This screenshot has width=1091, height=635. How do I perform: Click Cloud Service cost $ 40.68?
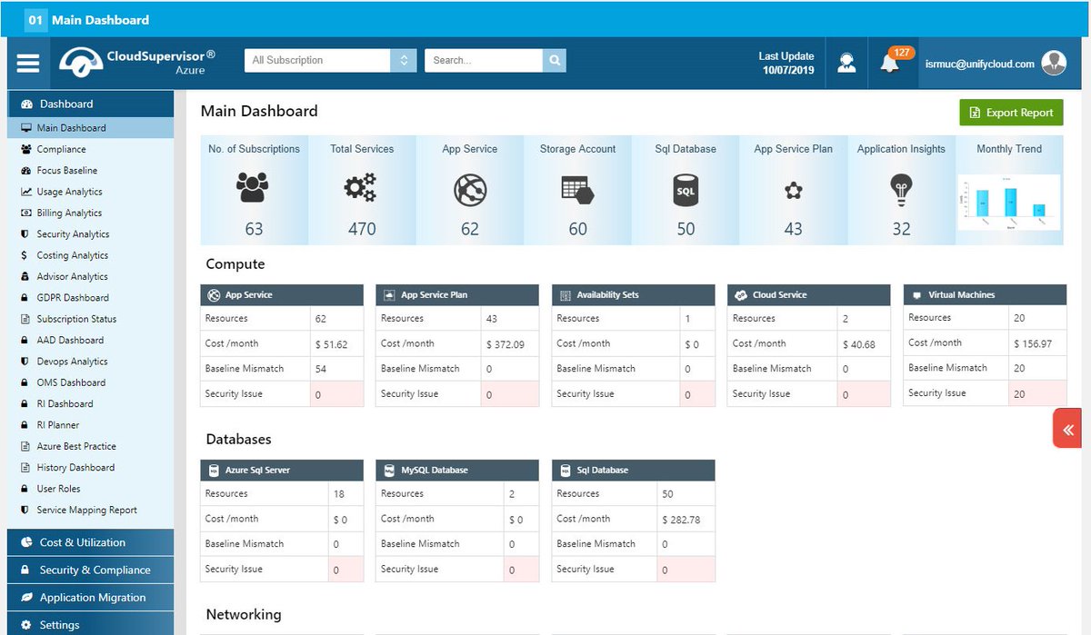point(859,345)
